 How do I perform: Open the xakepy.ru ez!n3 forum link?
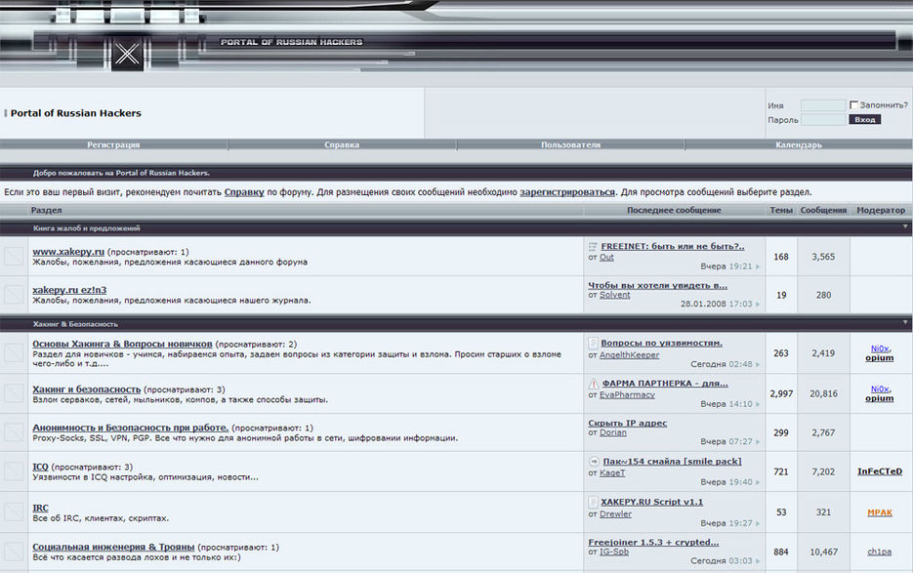(x=69, y=290)
